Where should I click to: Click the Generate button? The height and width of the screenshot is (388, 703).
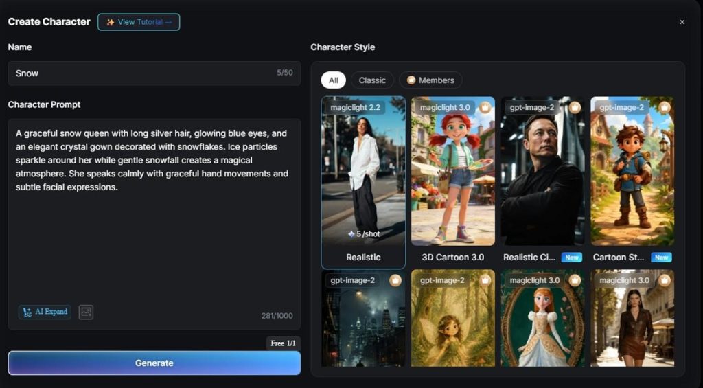(154, 363)
